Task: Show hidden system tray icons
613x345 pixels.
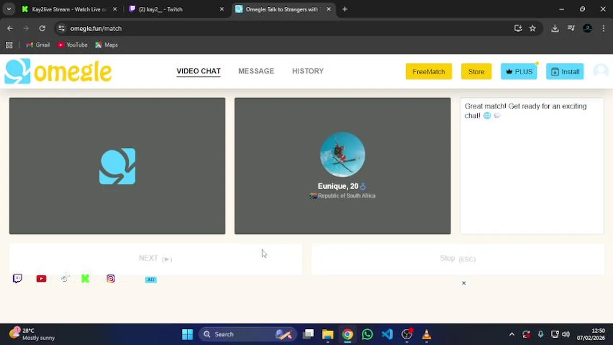Action: pos(512,334)
